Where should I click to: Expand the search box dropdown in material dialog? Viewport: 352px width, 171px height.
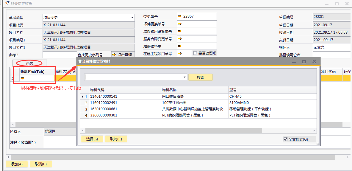pyautogui.click(x=184, y=77)
